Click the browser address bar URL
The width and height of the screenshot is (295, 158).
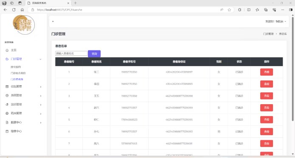(x=59, y=10)
